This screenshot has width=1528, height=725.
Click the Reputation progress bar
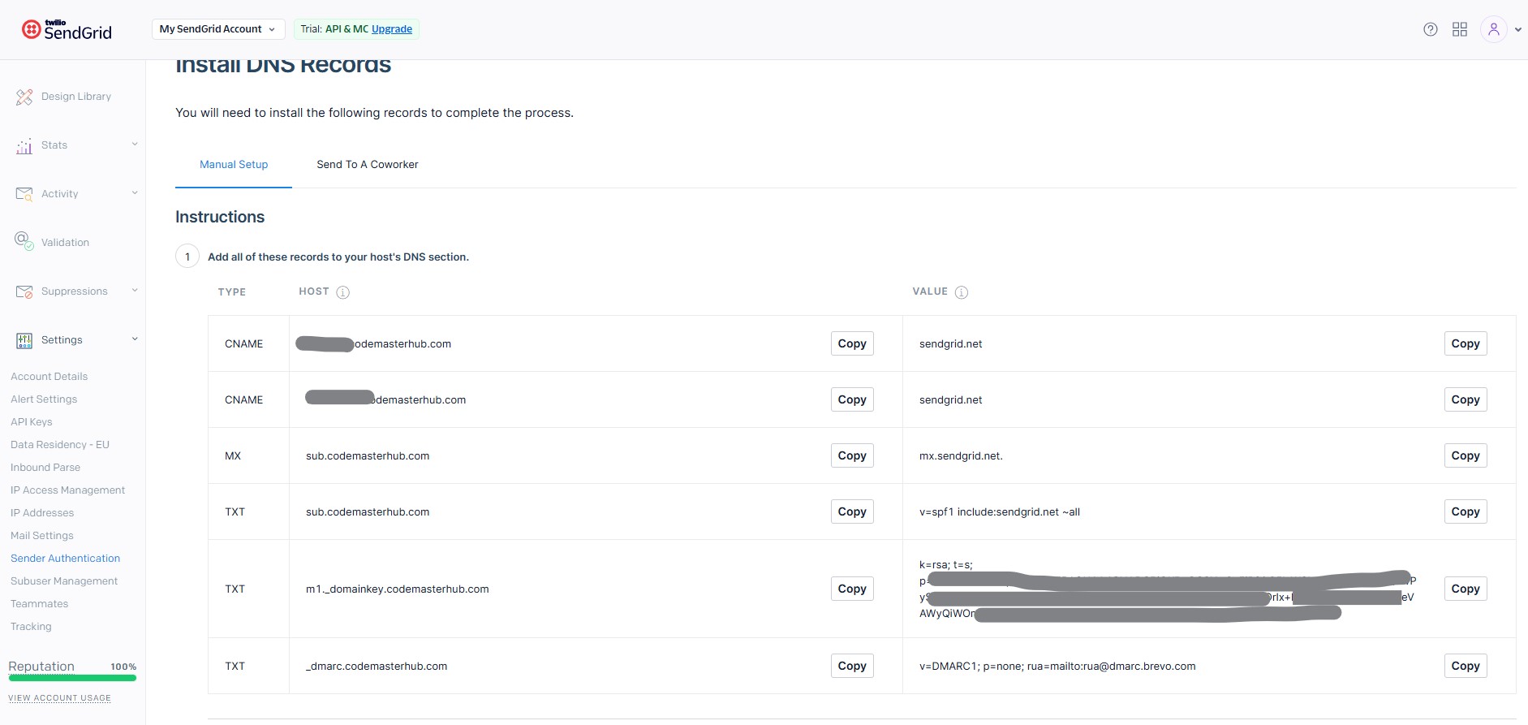72,678
